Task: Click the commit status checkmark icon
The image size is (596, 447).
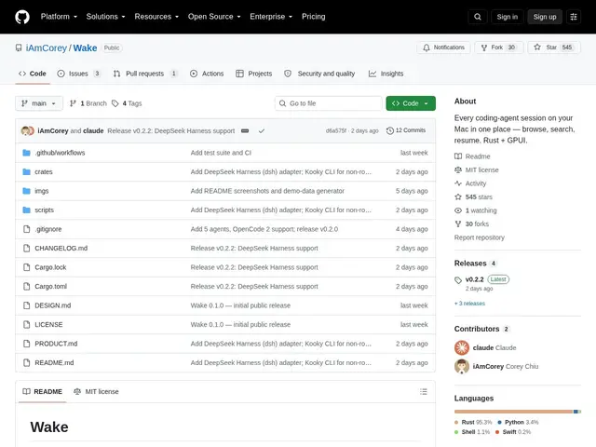Action: point(262,130)
